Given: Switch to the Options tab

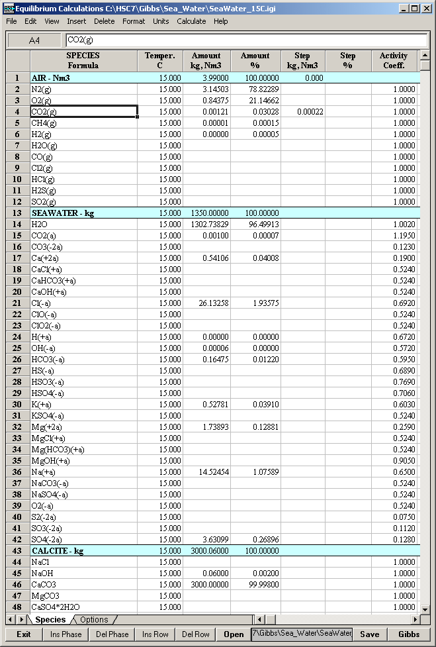Looking at the screenshot, I should (94, 620).
